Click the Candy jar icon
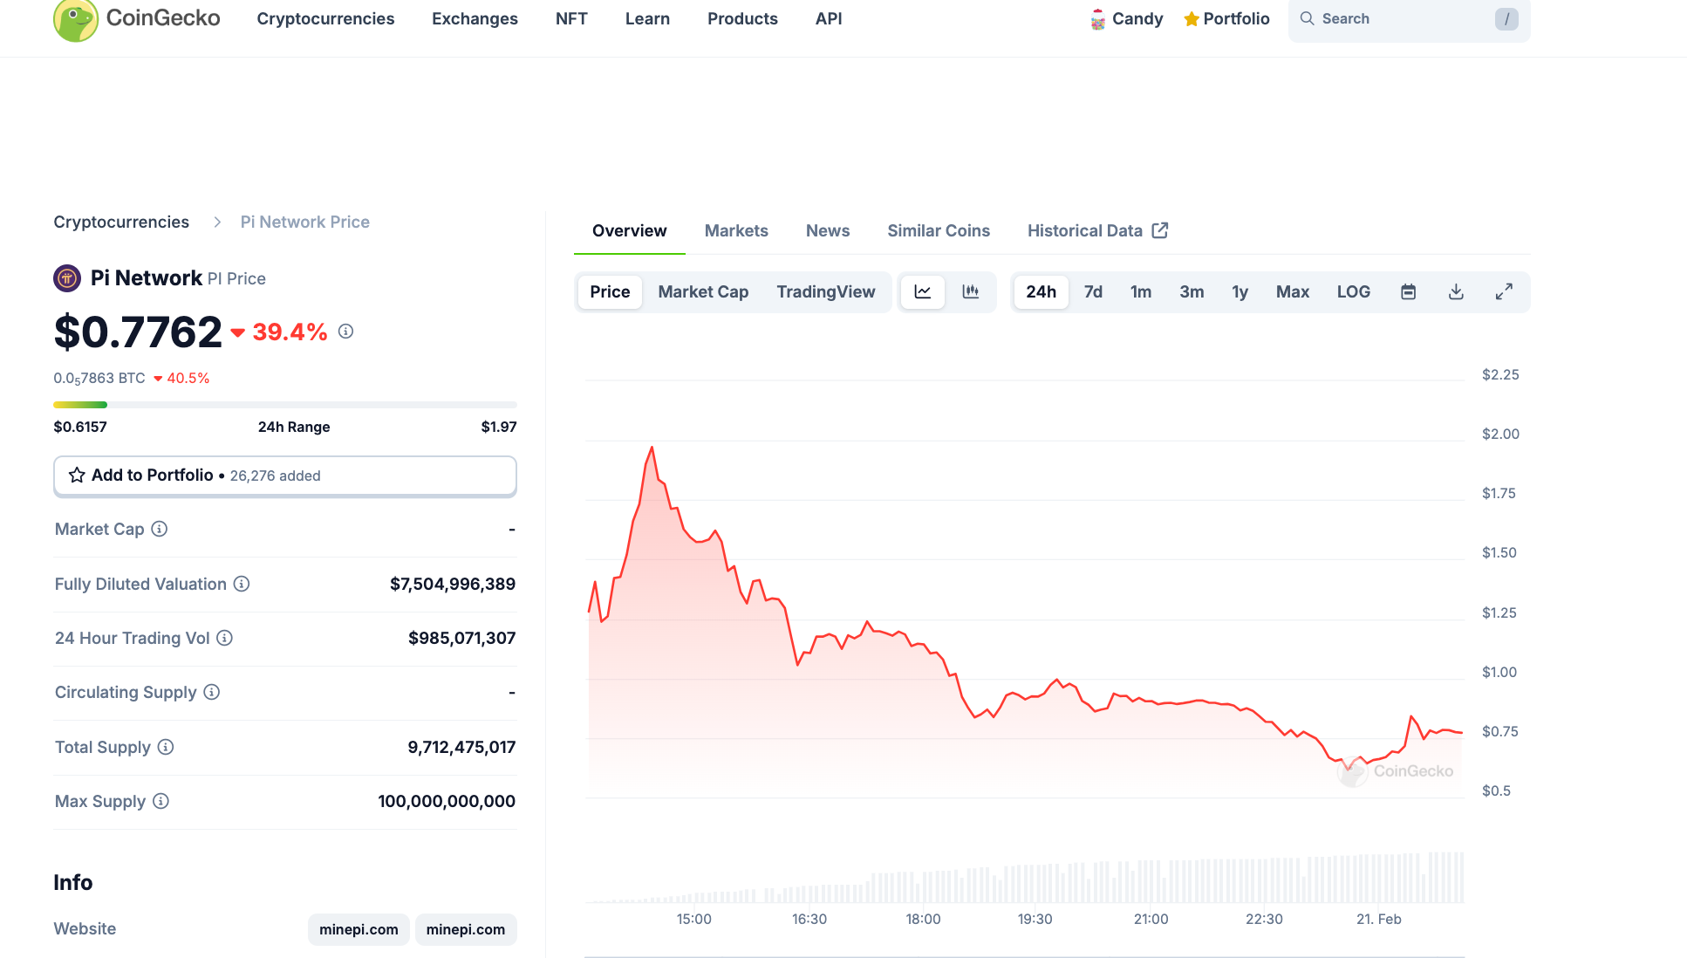 coord(1098,19)
